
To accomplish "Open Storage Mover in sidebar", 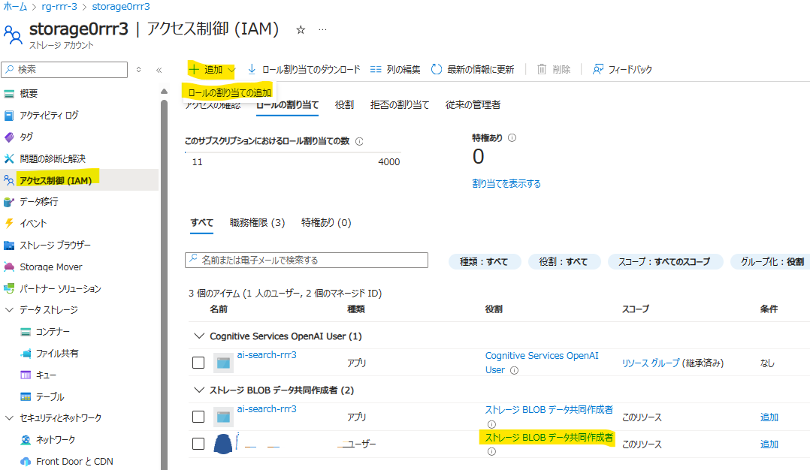I will point(50,267).
